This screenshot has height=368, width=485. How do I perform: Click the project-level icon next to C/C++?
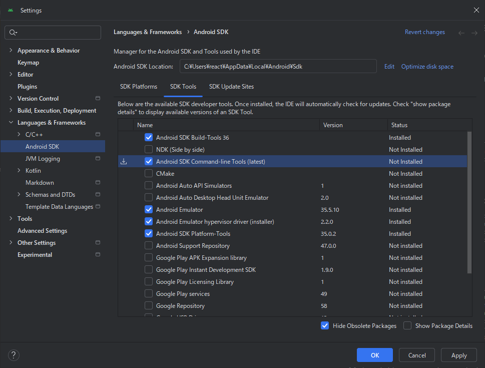(x=98, y=134)
